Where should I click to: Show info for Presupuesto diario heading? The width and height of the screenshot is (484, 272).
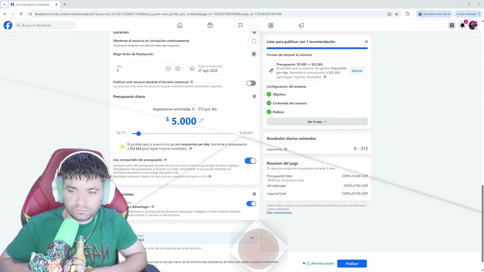pos(254,96)
